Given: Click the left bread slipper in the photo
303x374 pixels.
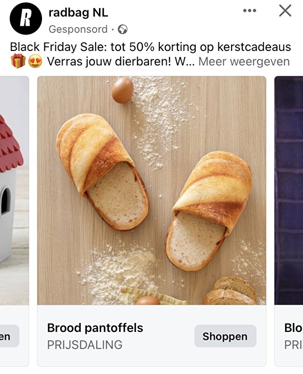Looking at the screenshot, I should [102, 172].
